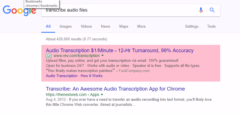Click the www.rev.com/transcription URL

[x=76, y=56]
